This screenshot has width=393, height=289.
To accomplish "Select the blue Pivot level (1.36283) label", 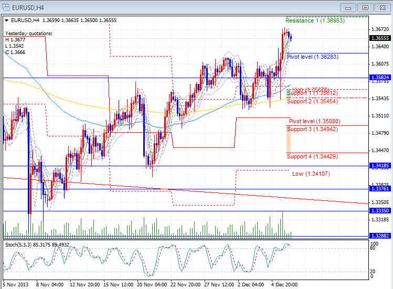I will (313, 57).
